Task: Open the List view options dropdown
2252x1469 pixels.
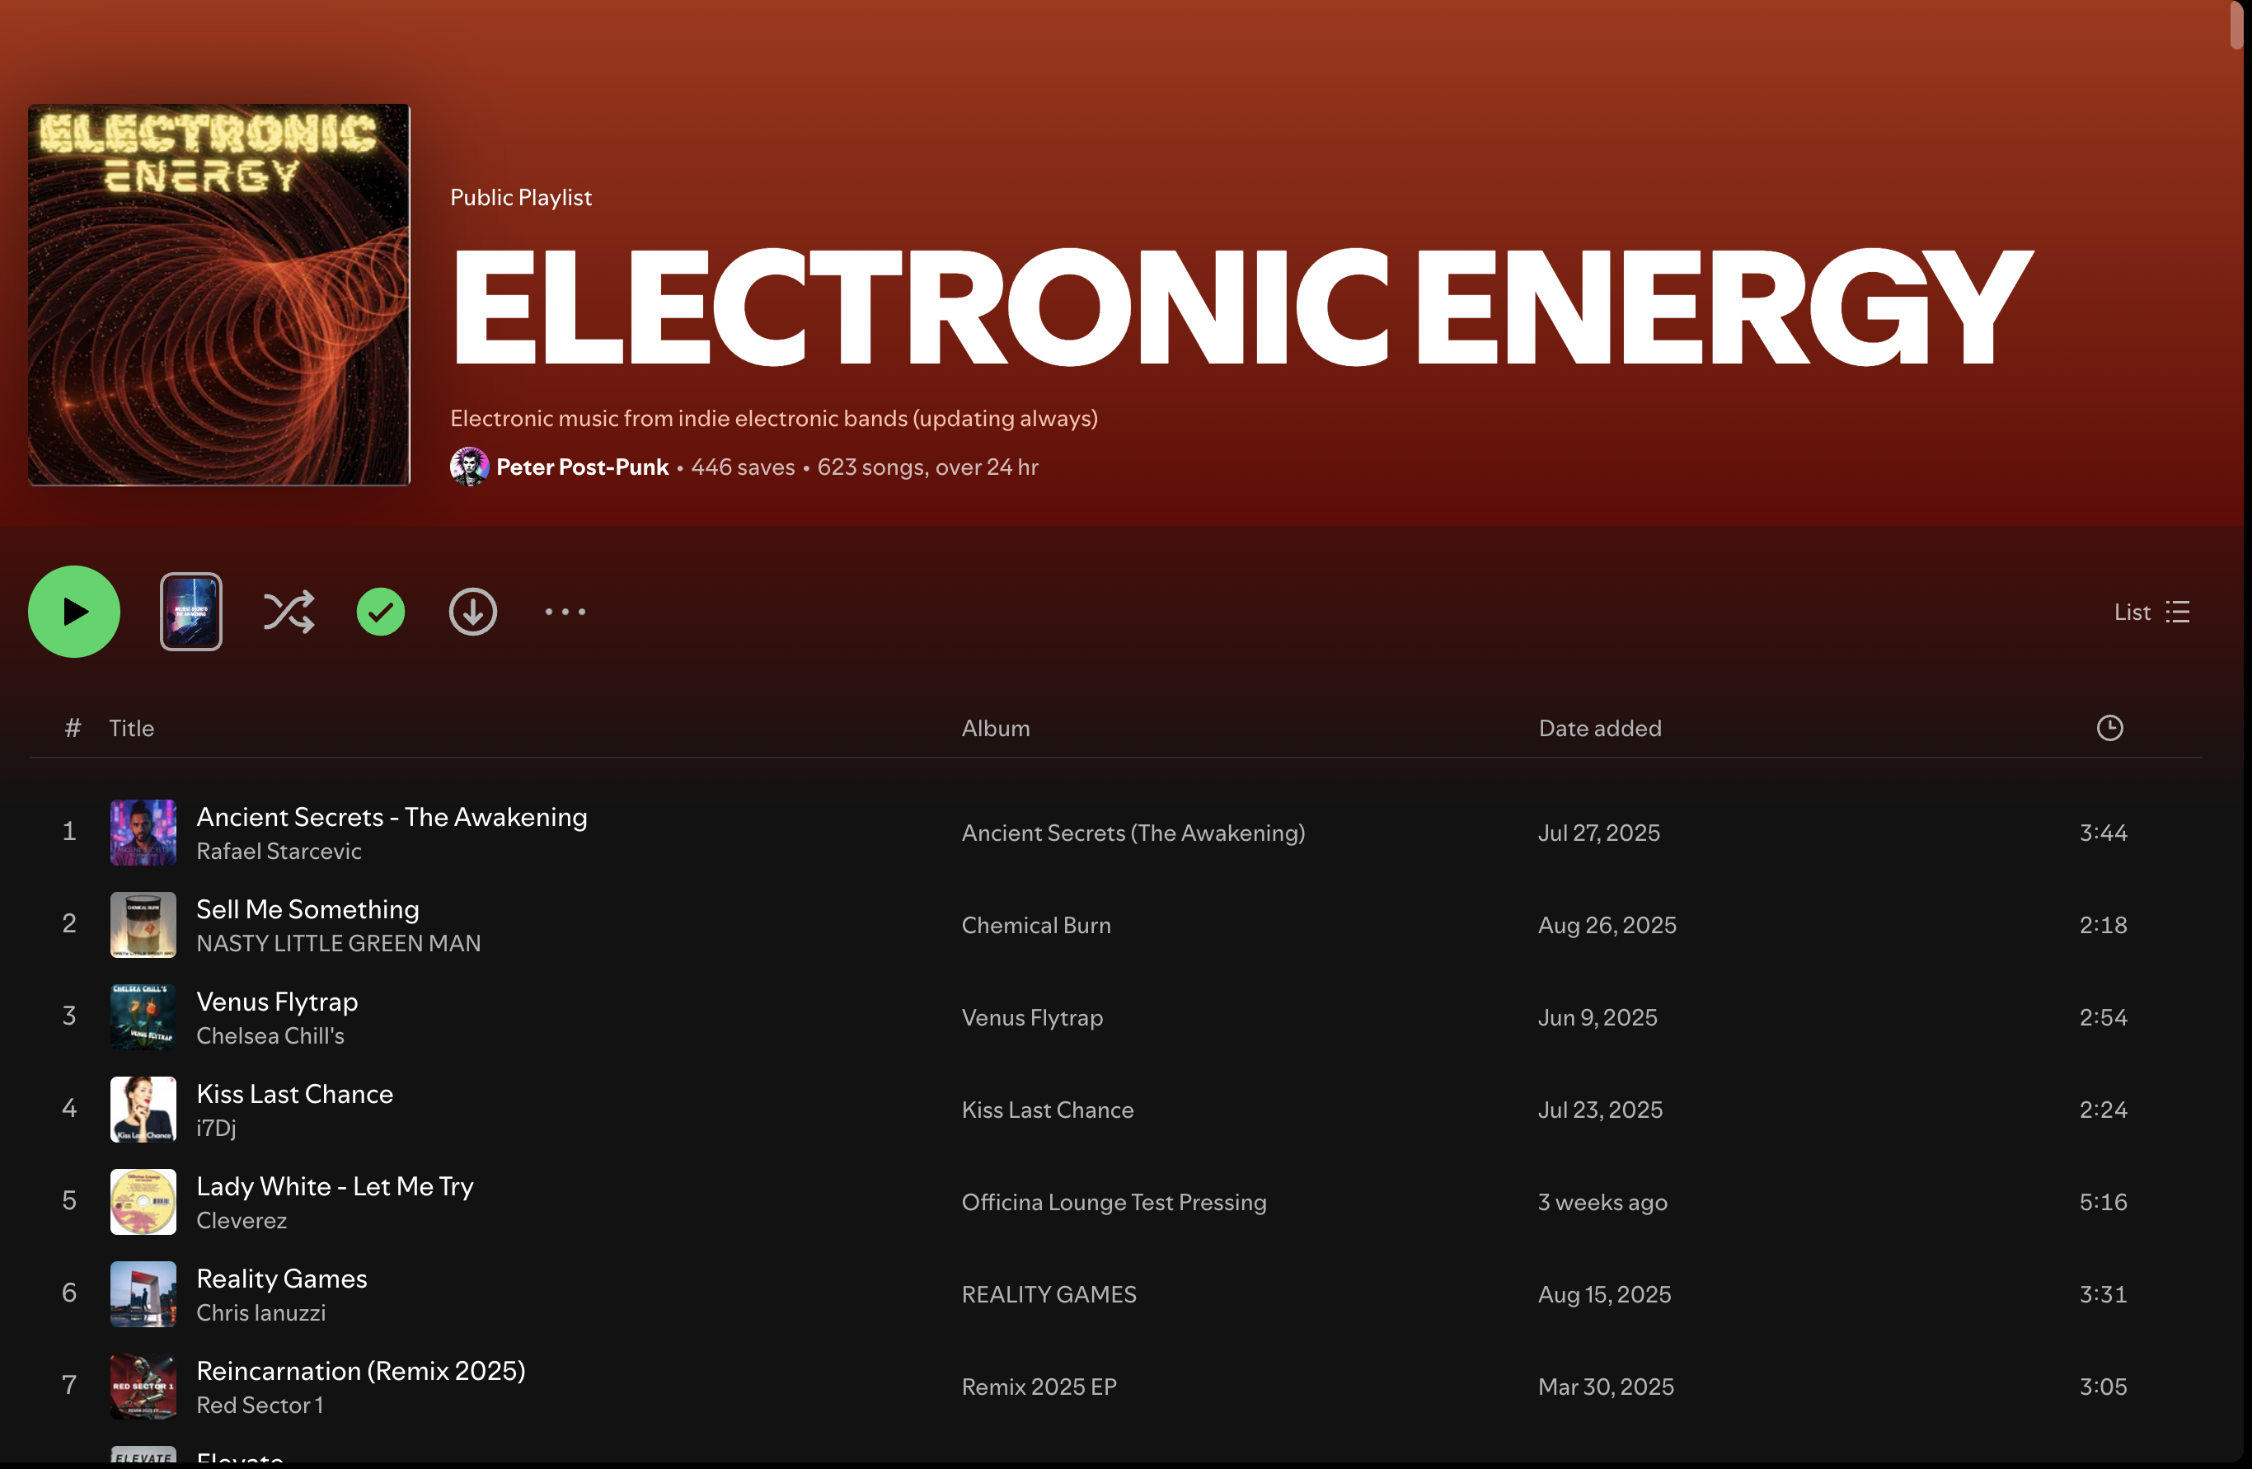Action: tap(2151, 612)
